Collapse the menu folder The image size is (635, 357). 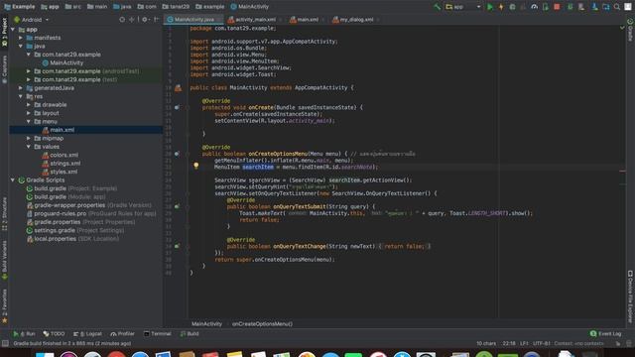pyautogui.click(x=29, y=121)
